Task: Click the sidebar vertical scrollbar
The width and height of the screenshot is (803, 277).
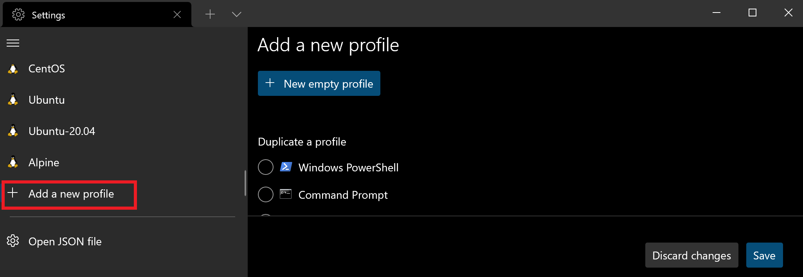Action: [x=245, y=183]
